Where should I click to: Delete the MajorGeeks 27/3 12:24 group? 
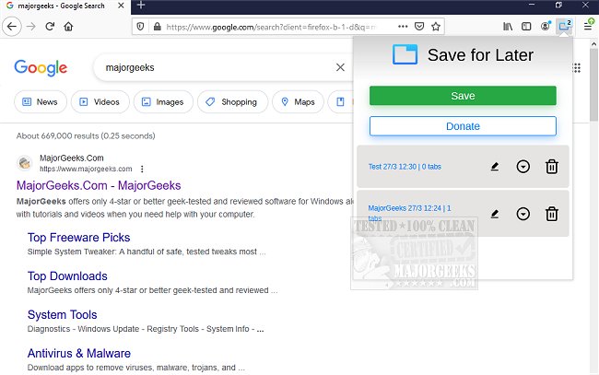click(x=552, y=214)
